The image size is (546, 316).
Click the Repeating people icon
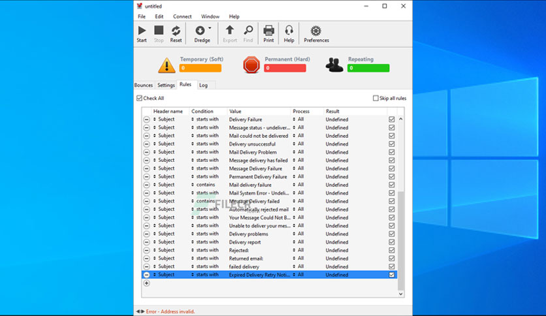[x=334, y=65]
